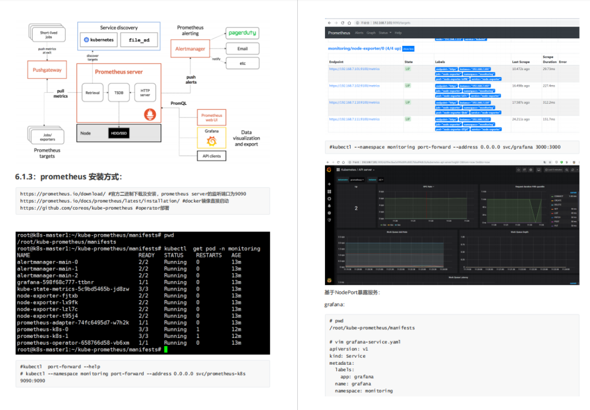Open Grafana's Alerting bell icon
590x410 pixels.
click(329, 206)
